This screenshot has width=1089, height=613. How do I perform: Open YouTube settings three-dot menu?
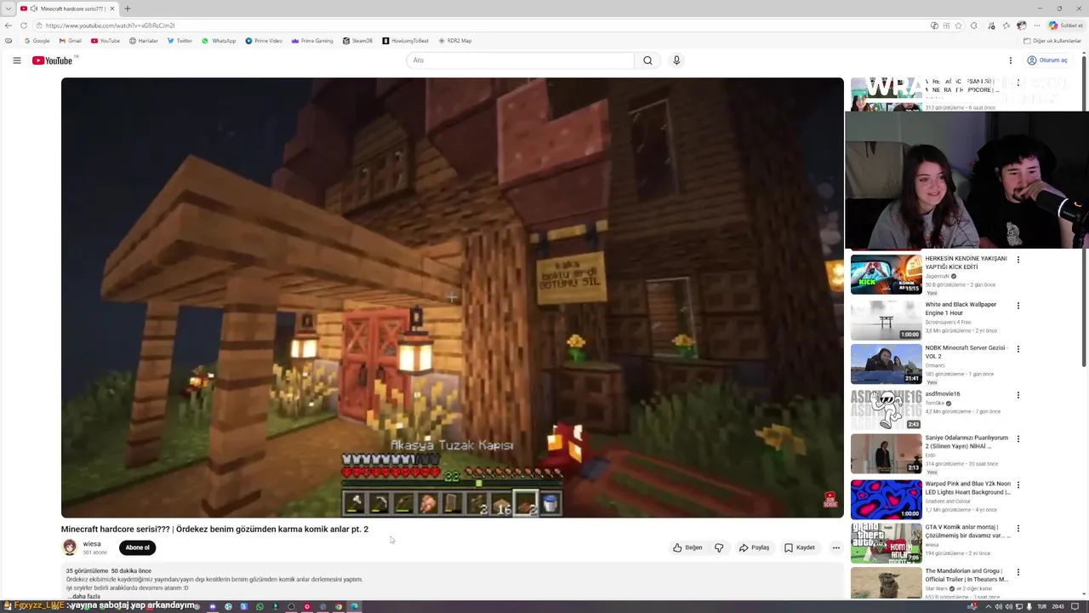(1011, 60)
